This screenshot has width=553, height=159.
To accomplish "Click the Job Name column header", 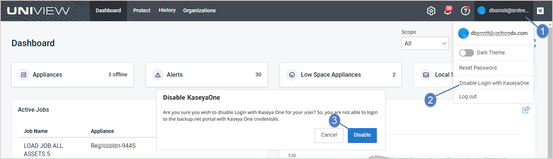I will [36, 131].
